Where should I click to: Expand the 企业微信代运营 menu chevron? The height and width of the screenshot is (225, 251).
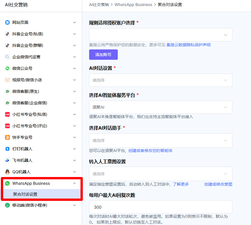pyautogui.click(x=74, y=57)
